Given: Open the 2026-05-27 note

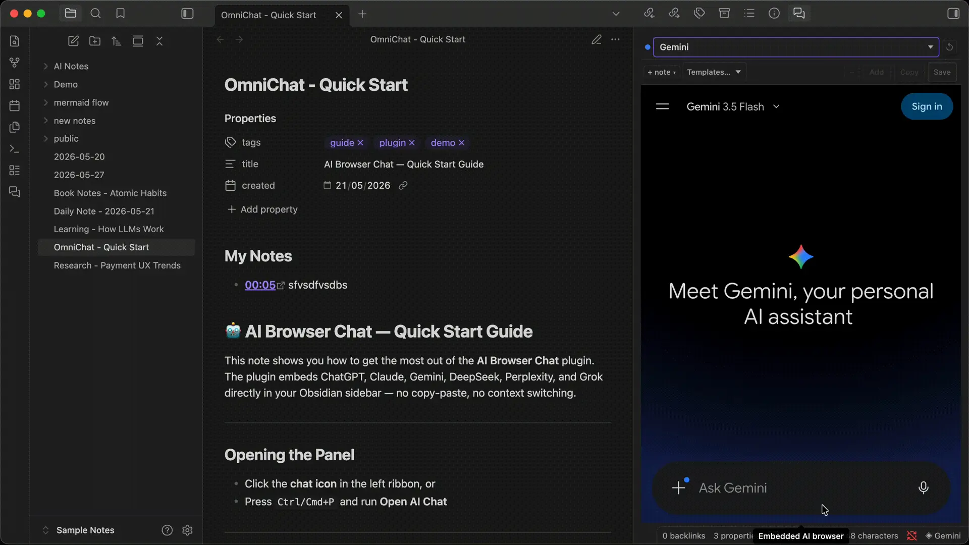Looking at the screenshot, I should tap(116, 175).
